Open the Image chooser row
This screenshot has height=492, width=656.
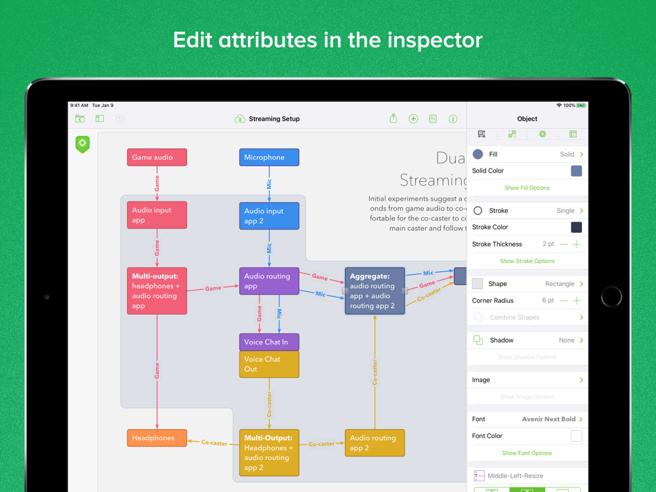527,380
